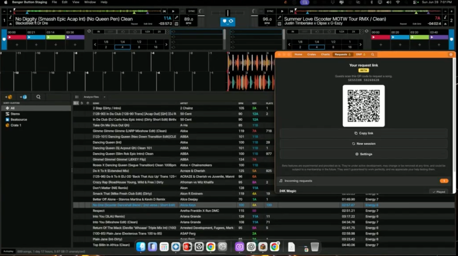The width and height of the screenshot is (458, 256).
Task: Trigger the green cue point on deck 2
Action: tap(419, 37)
